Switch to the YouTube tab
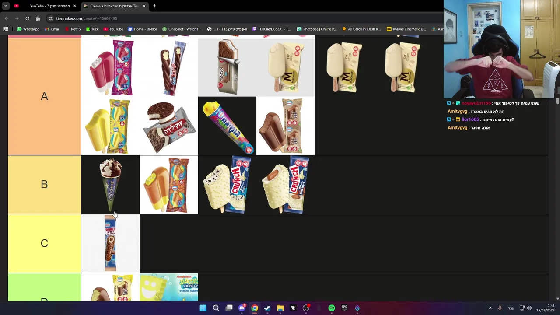This screenshot has height=315, width=560. (x=45, y=6)
